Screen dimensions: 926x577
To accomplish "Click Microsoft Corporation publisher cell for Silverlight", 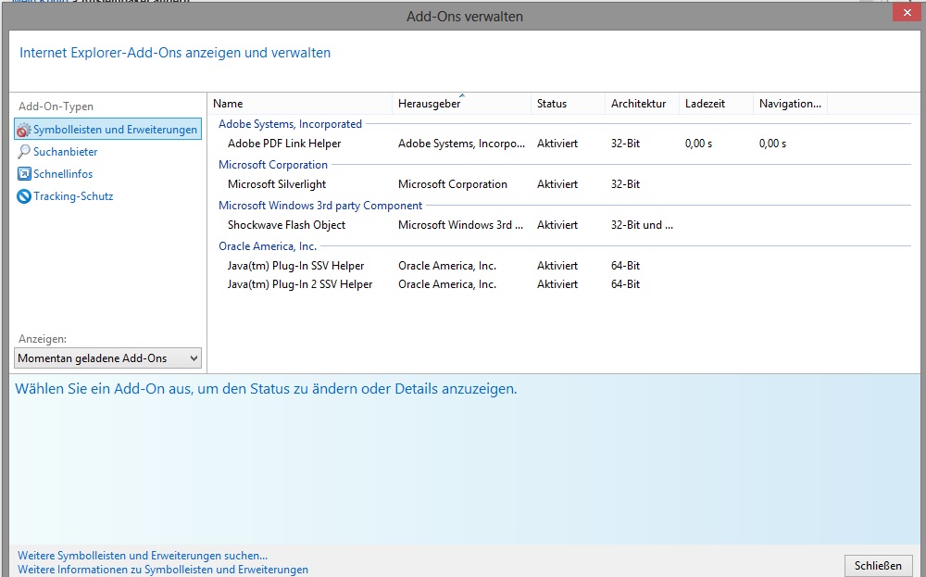I will (x=453, y=184).
